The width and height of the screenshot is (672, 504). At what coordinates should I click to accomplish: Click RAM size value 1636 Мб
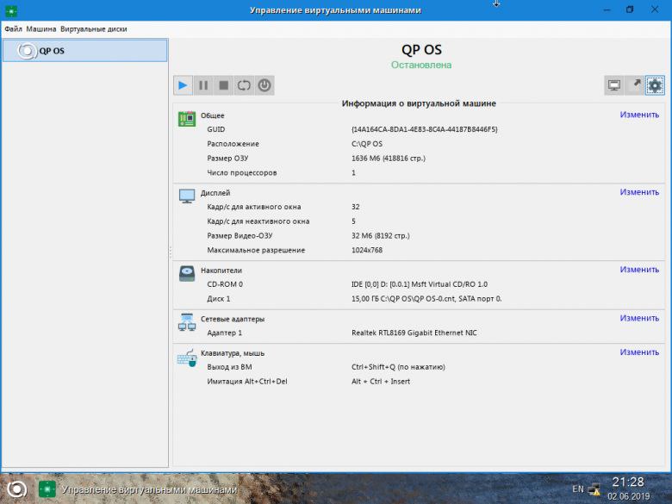point(389,159)
